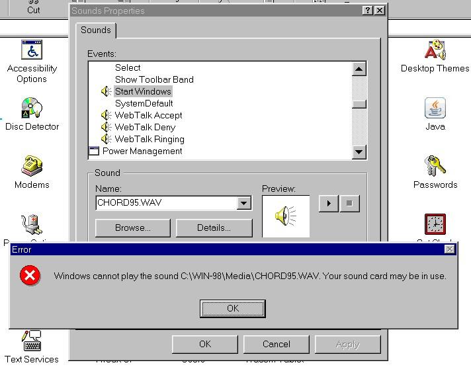
Task: Open the Desktop Themes icon
Action: tap(435, 50)
